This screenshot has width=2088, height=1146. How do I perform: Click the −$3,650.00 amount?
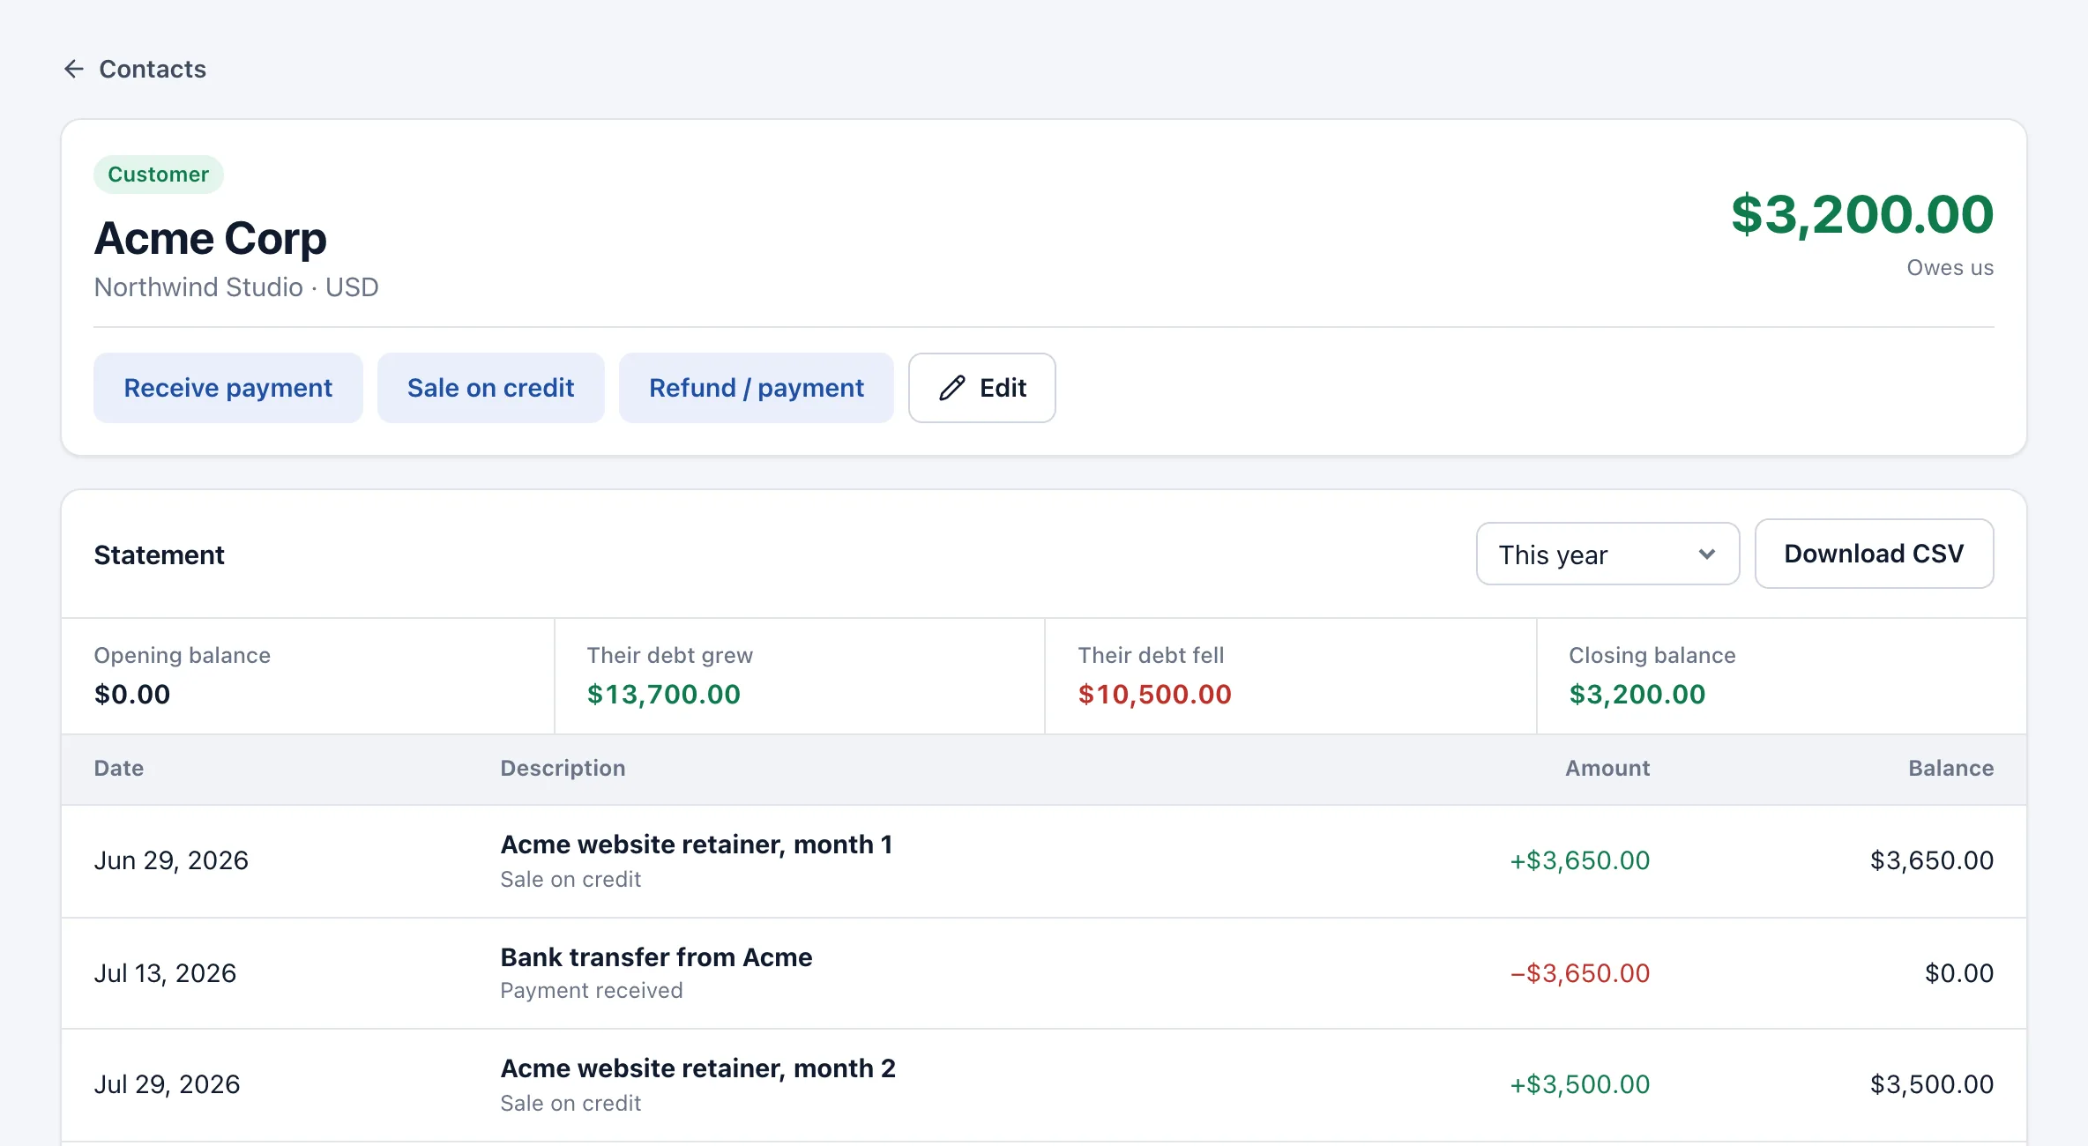pyautogui.click(x=1579, y=973)
